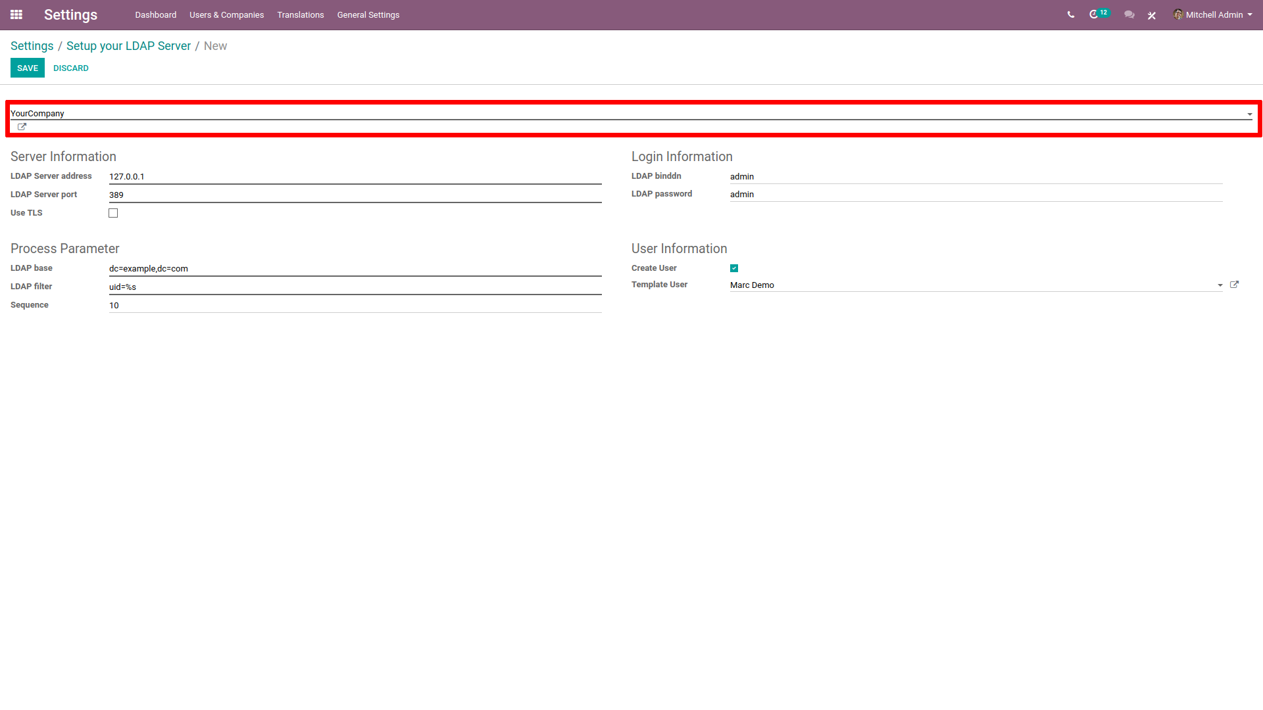
Task: Select the General Settings menu item
Action: [x=367, y=14]
